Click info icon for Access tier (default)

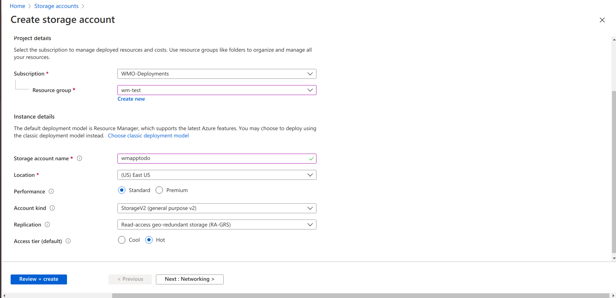[68, 241]
